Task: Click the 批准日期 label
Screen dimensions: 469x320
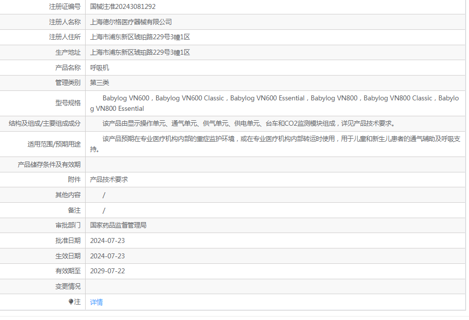Action: [x=68, y=240]
